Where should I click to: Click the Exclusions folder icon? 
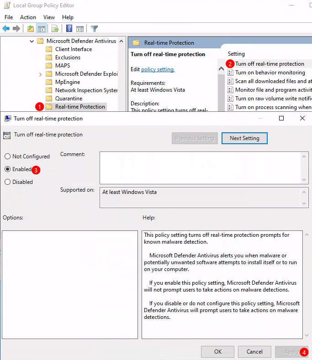[x=49, y=57]
